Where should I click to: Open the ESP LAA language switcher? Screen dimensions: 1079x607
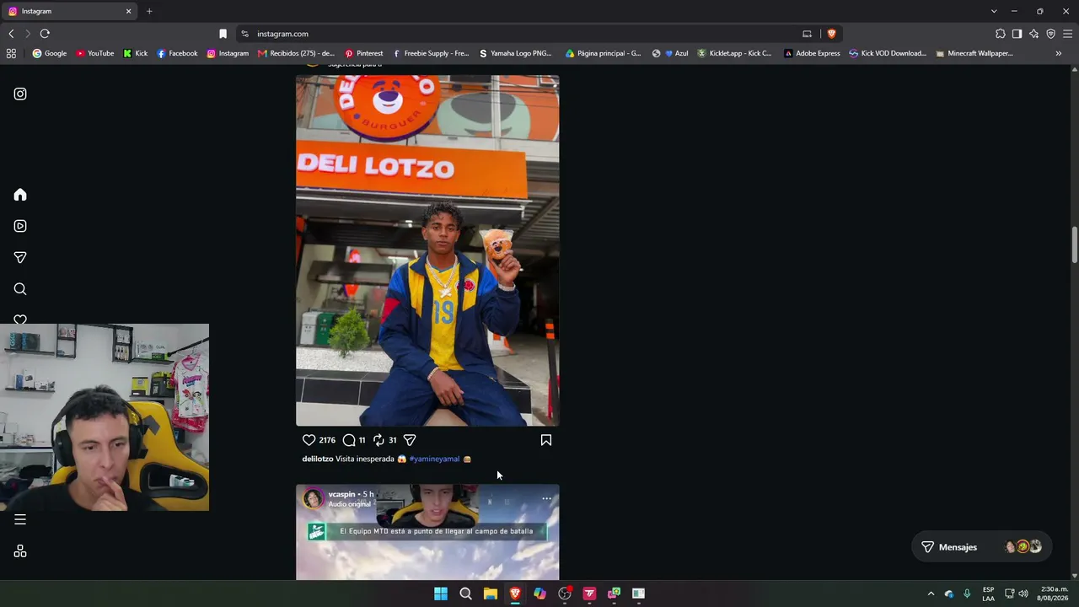coord(988,594)
